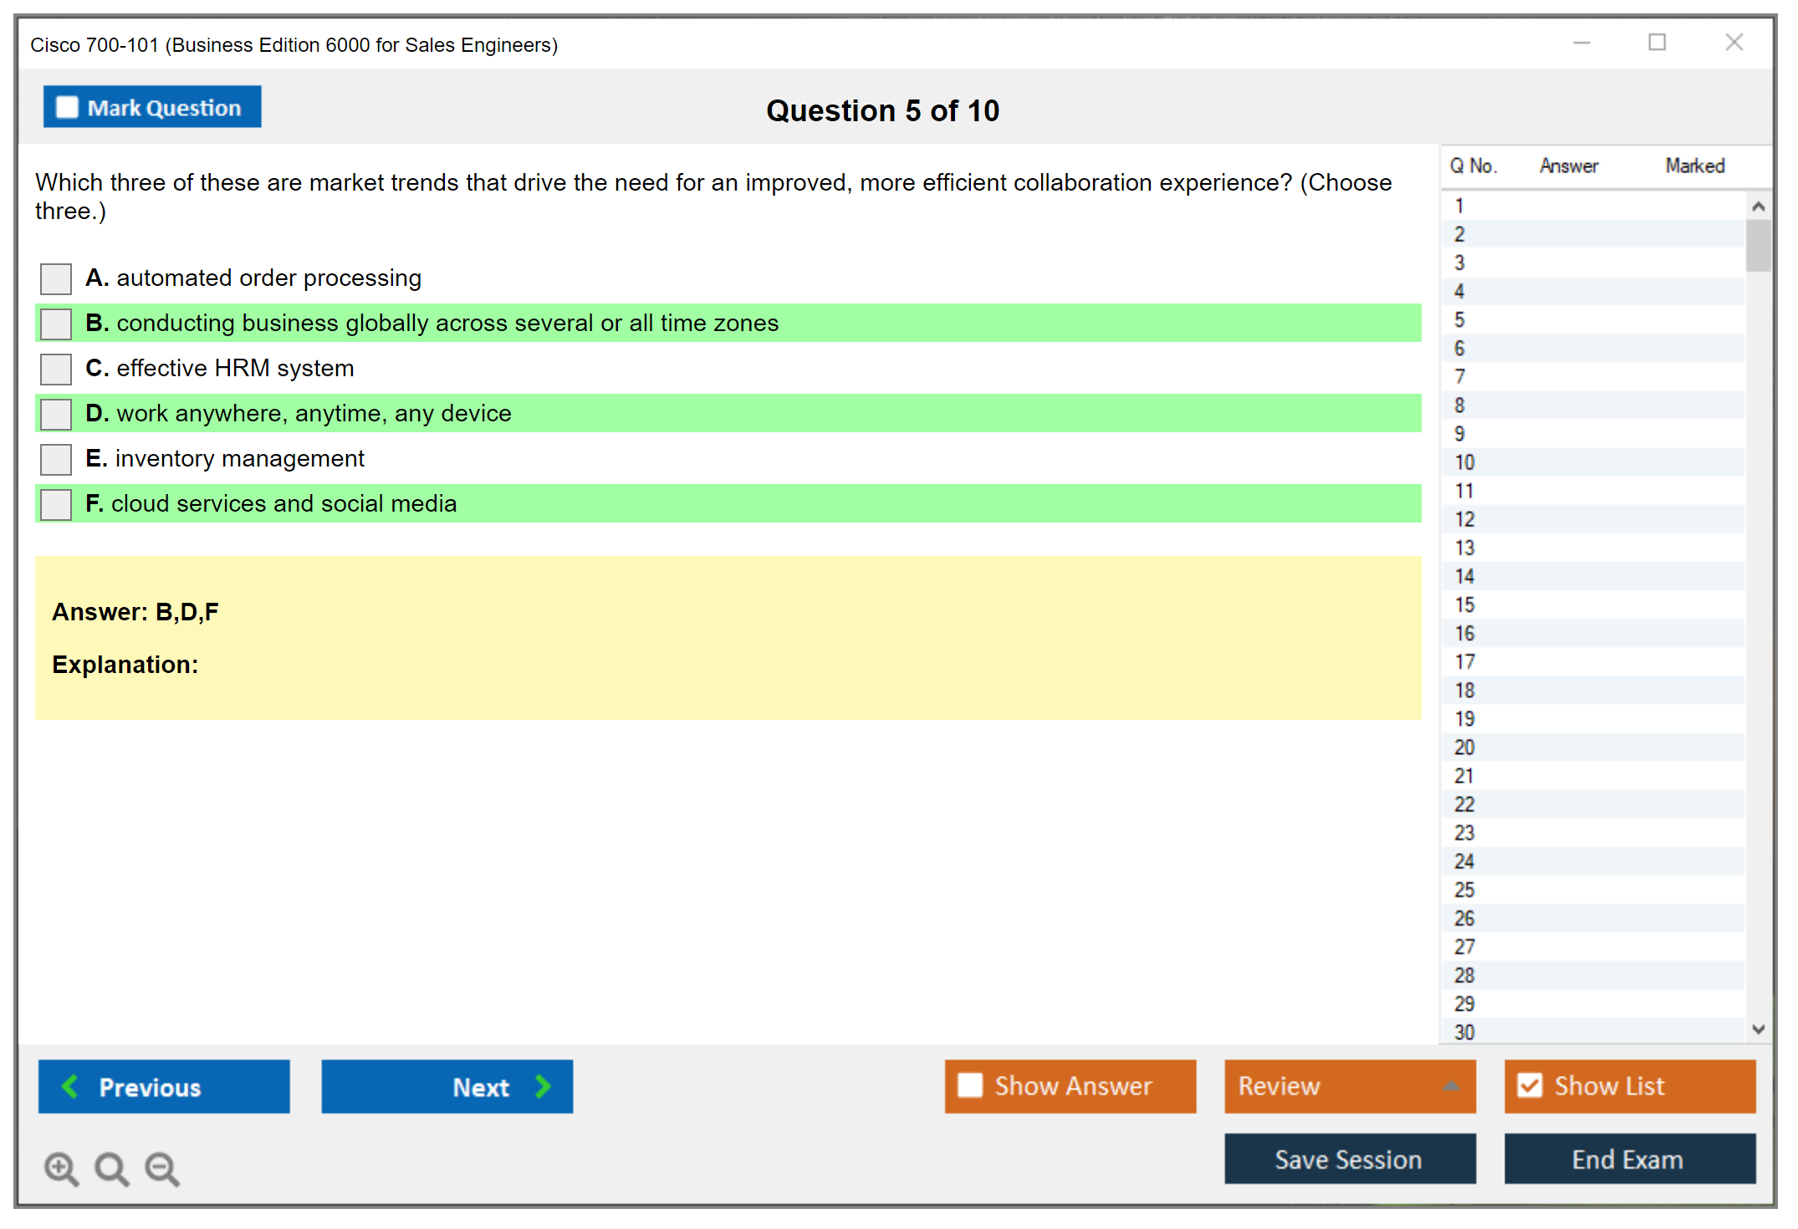Click the zoom in magnifier icon
1798x1229 pixels.
click(x=61, y=1168)
